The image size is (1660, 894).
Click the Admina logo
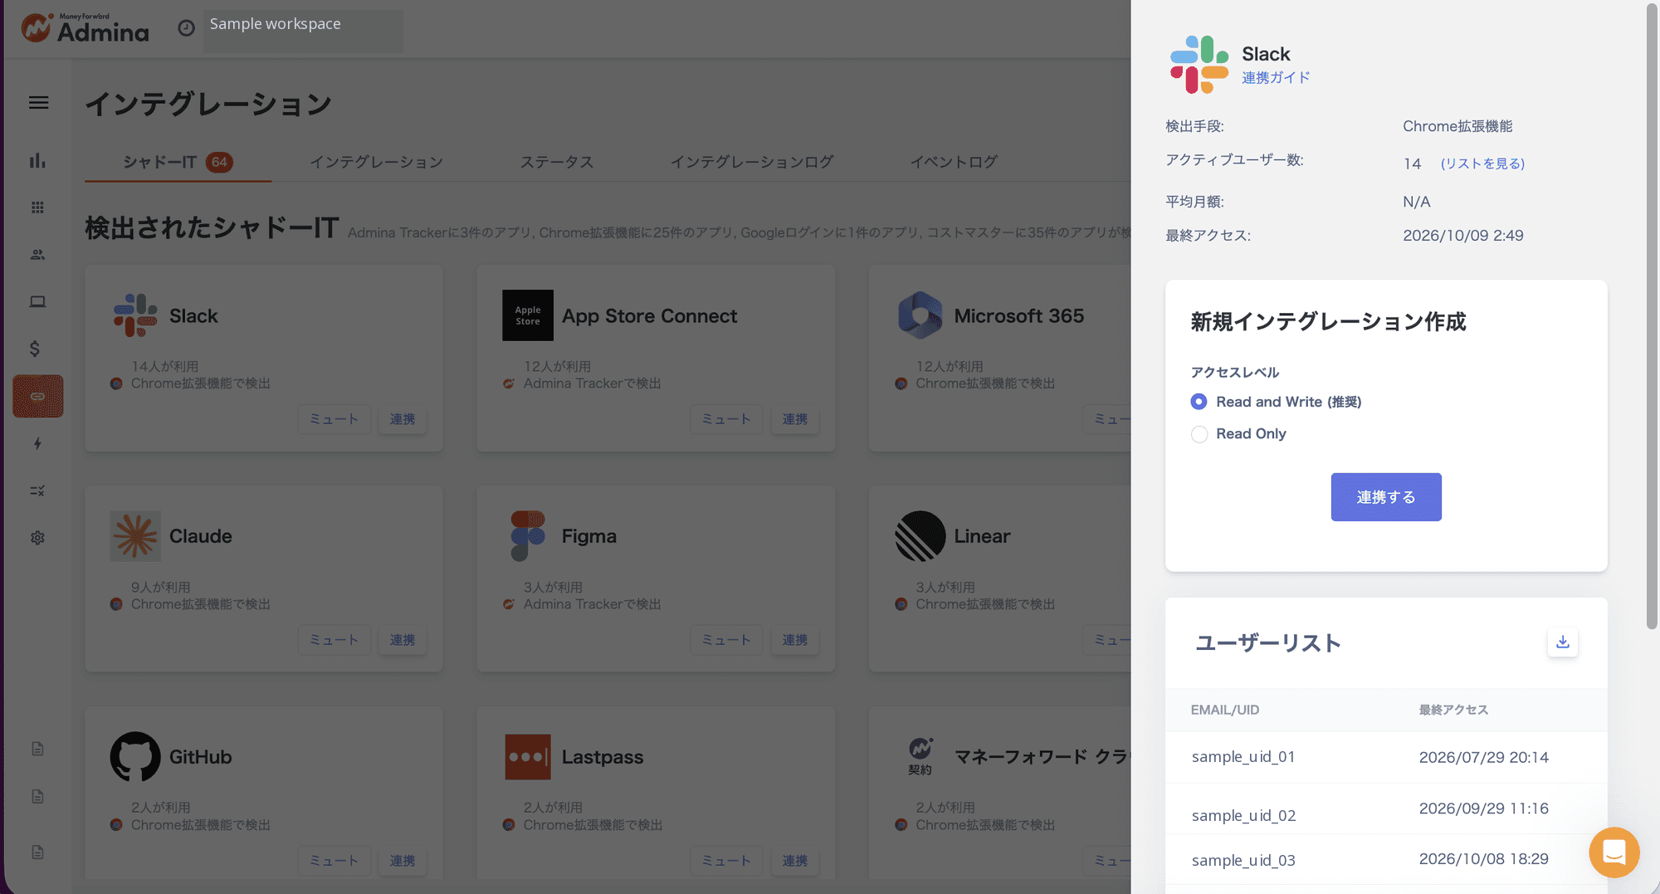(x=84, y=28)
